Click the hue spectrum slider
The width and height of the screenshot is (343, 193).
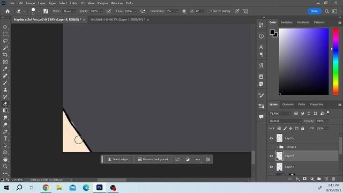pos(336,62)
